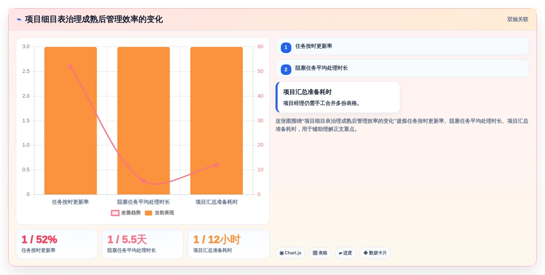The height and width of the screenshot is (275, 545).
Task: Click the 1 / 12小时 stat card
Action: tap(229, 244)
